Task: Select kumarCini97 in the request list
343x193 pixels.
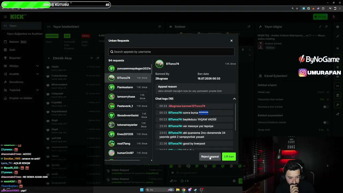Action: click(x=128, y=153)
